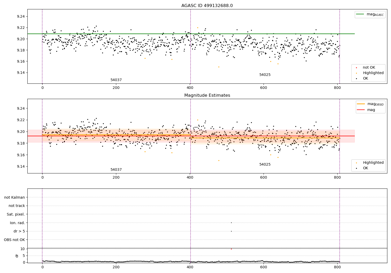The width and height of the screenshot is (391, 273).
Task: Click the 'AGASC ID 499132688.0' plot title
Action: pos(207,6)
